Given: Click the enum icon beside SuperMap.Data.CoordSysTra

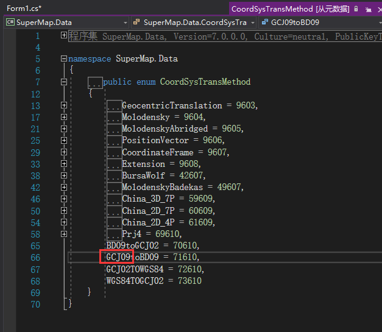Looking at the screenshot, I should [136, 22].
